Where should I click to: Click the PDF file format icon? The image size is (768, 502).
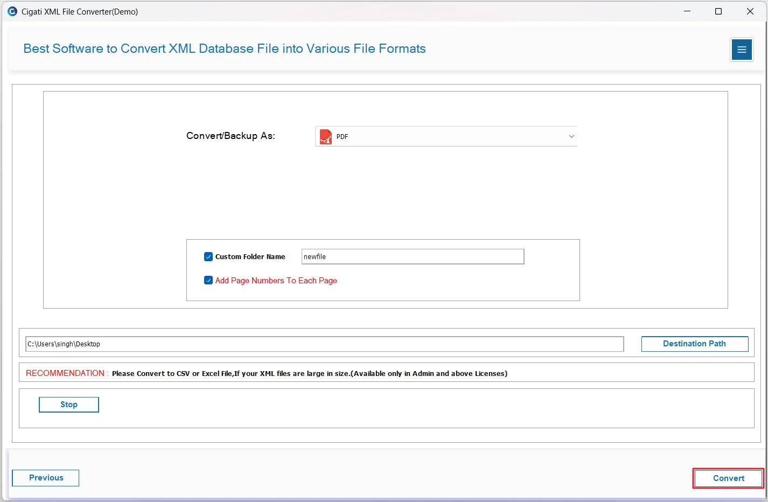(326, 137)
